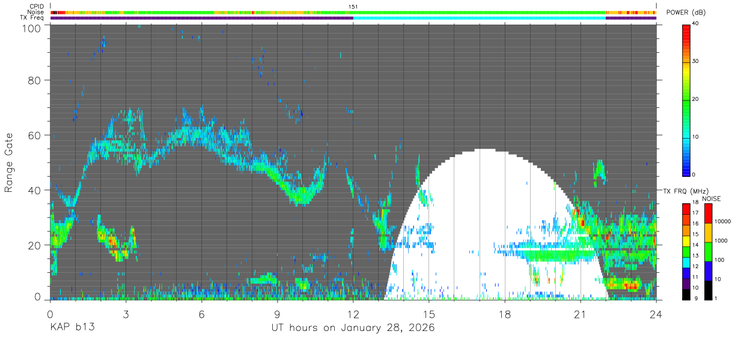Click the CPID value '151'
Viewport: 738px width, 340px height.
353,7
